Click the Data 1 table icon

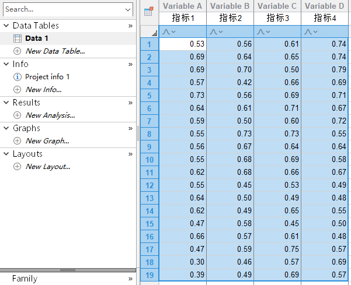click(17, 38)
